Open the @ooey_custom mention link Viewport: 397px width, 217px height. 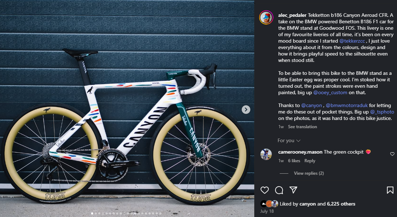(x=330, y=92)
